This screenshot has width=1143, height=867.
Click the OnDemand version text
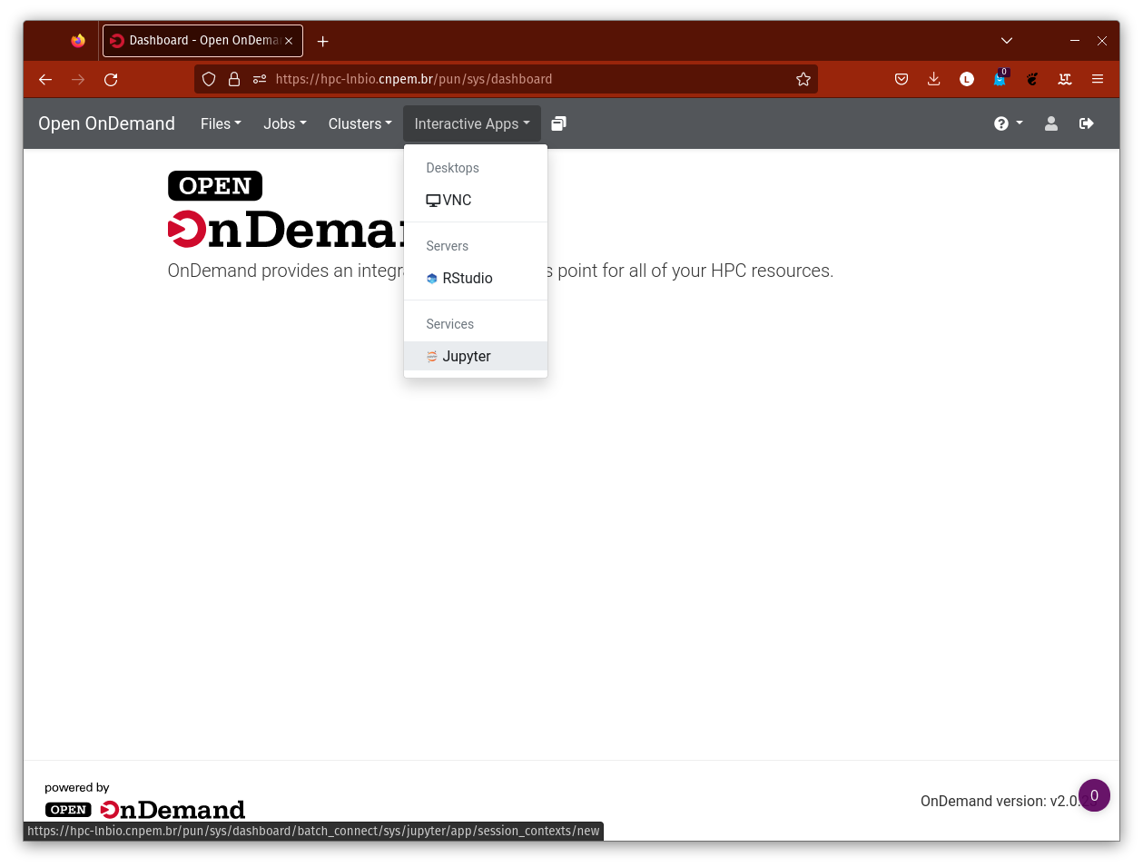(999, 801)
